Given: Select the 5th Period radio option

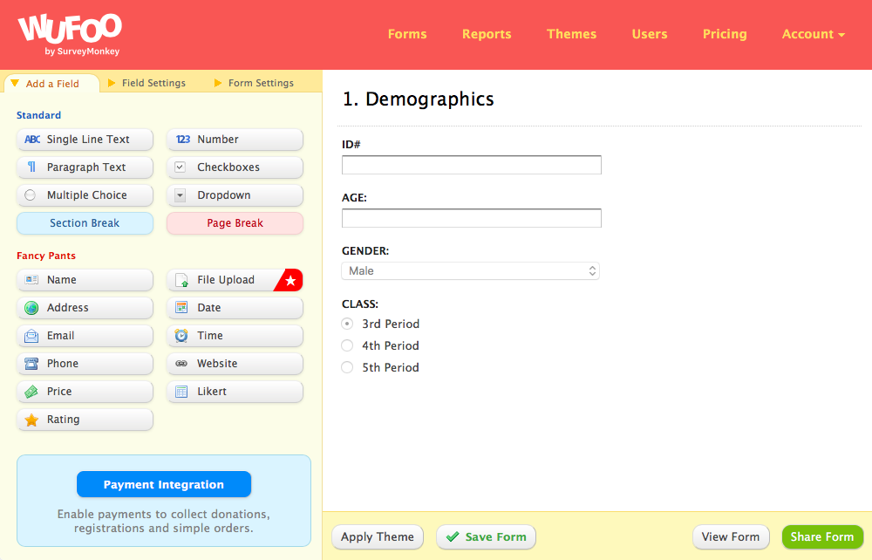Looking at the screenshot, I should [347, 367].
